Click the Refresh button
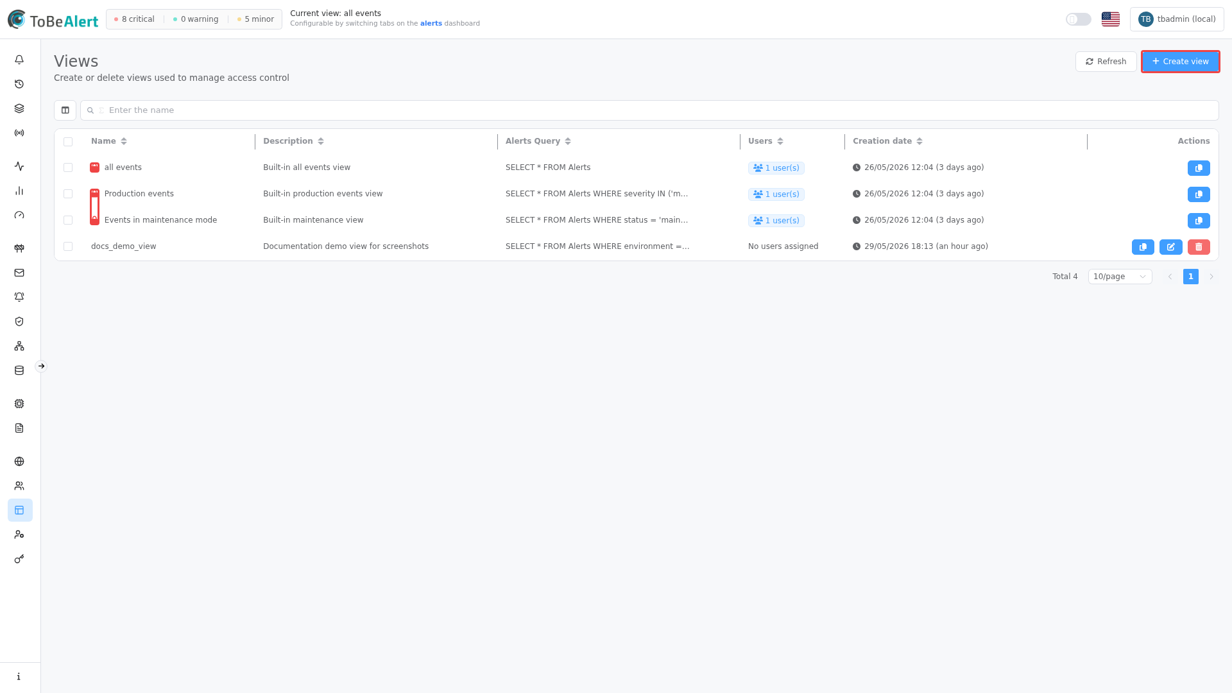Screen dimensions: 1232x693 pos(1106,62)
